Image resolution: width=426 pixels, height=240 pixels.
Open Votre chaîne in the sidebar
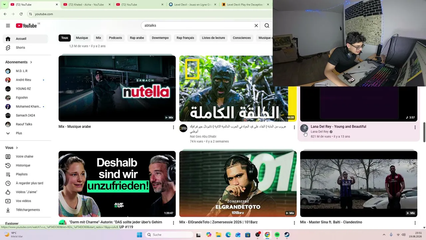point(25,156)
